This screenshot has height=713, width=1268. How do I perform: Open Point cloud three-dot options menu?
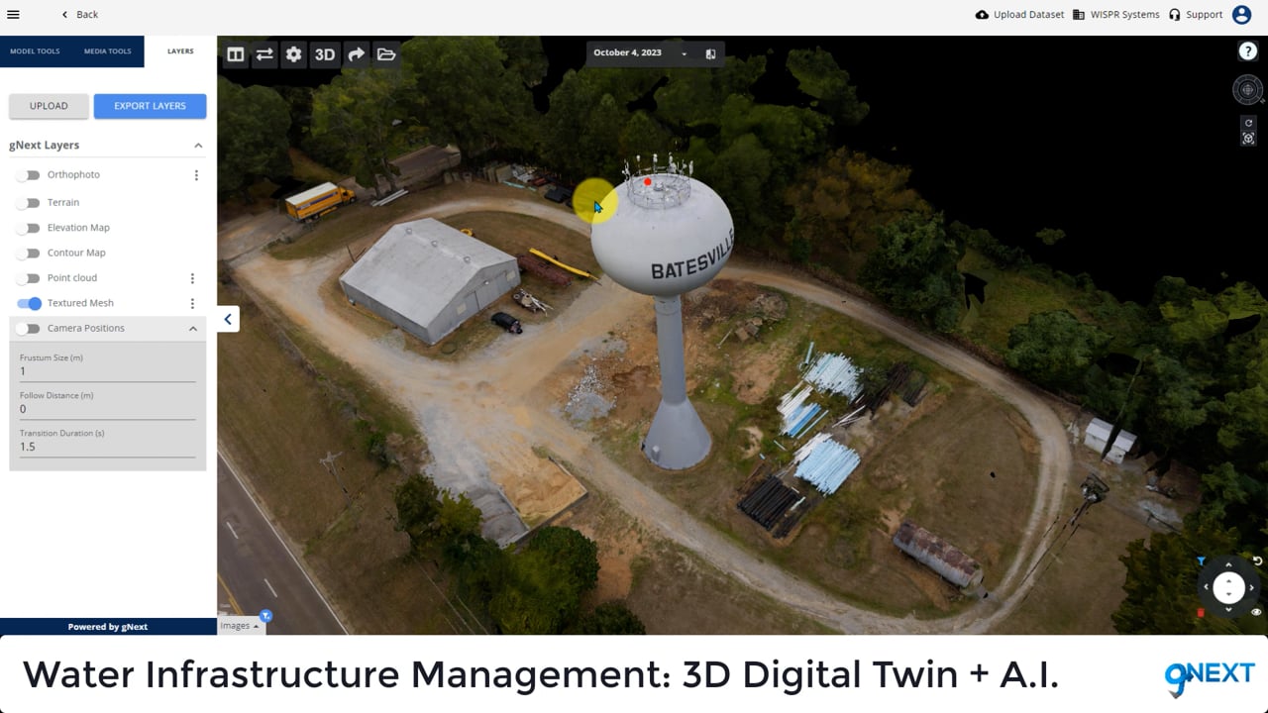point(192,278)
